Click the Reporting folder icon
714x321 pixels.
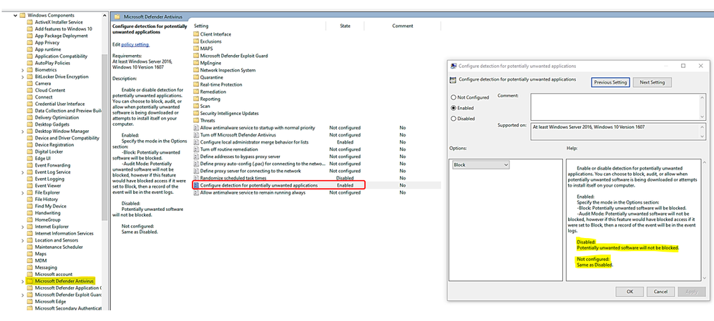click(x=196, y=99)
